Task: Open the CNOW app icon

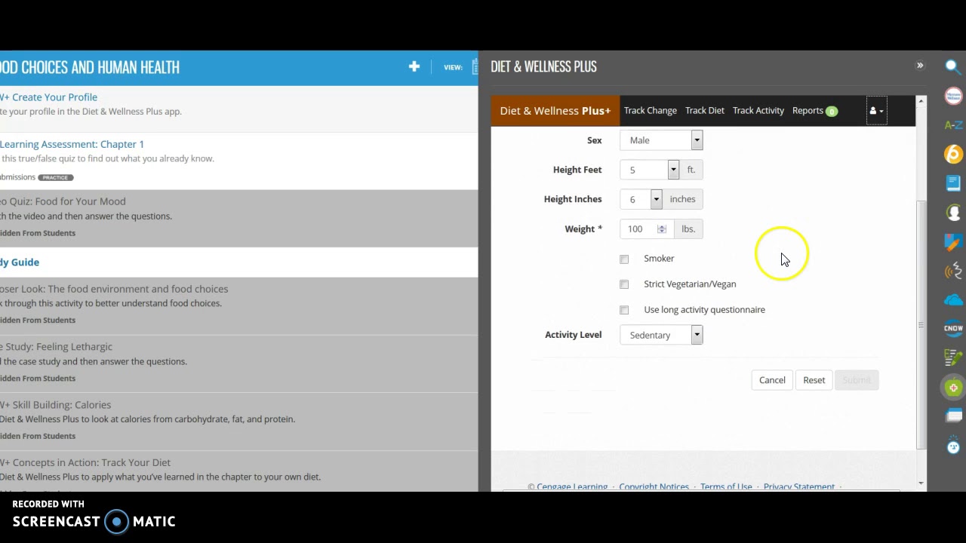Action: coord(953,328)
